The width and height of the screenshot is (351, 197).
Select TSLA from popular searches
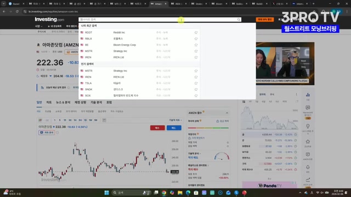[139, 83]
